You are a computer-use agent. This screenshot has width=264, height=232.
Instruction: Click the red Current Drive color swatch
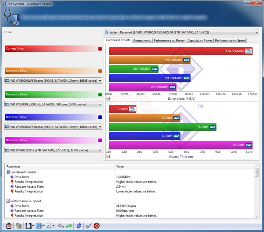pyautogui.click(x=100, y=49)
